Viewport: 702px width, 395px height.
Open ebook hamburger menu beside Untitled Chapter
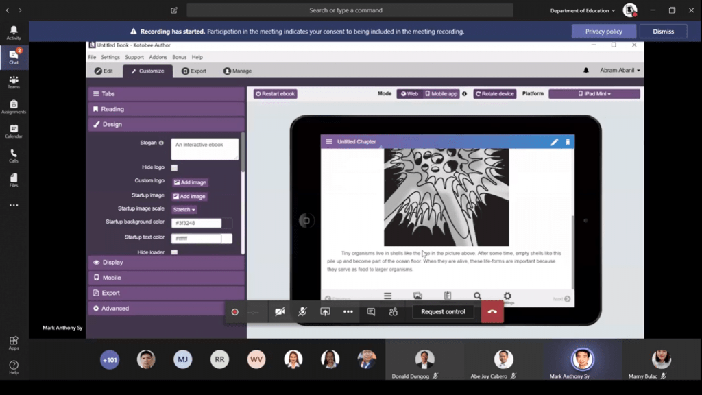coord(329,141)
